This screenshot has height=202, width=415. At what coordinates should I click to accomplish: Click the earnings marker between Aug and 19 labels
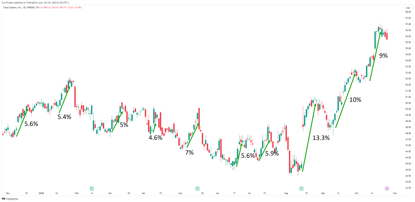click(301, 189)
